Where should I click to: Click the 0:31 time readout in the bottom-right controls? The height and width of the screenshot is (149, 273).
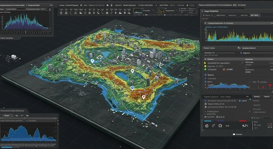(228, 126)
